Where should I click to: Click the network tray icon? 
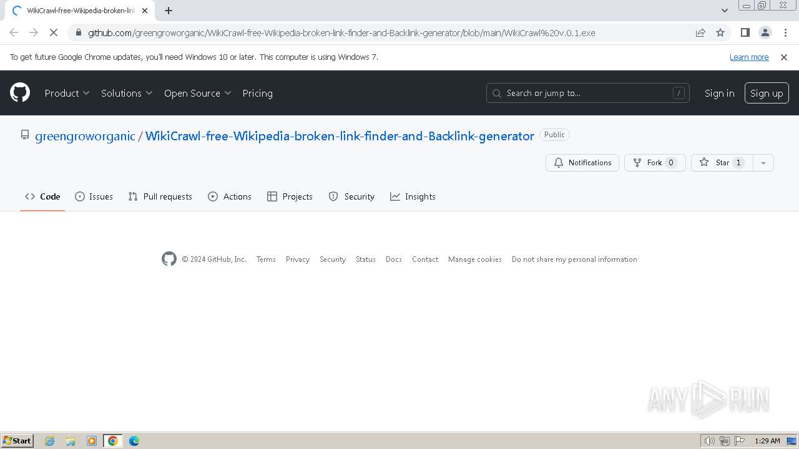pos(725,441)
